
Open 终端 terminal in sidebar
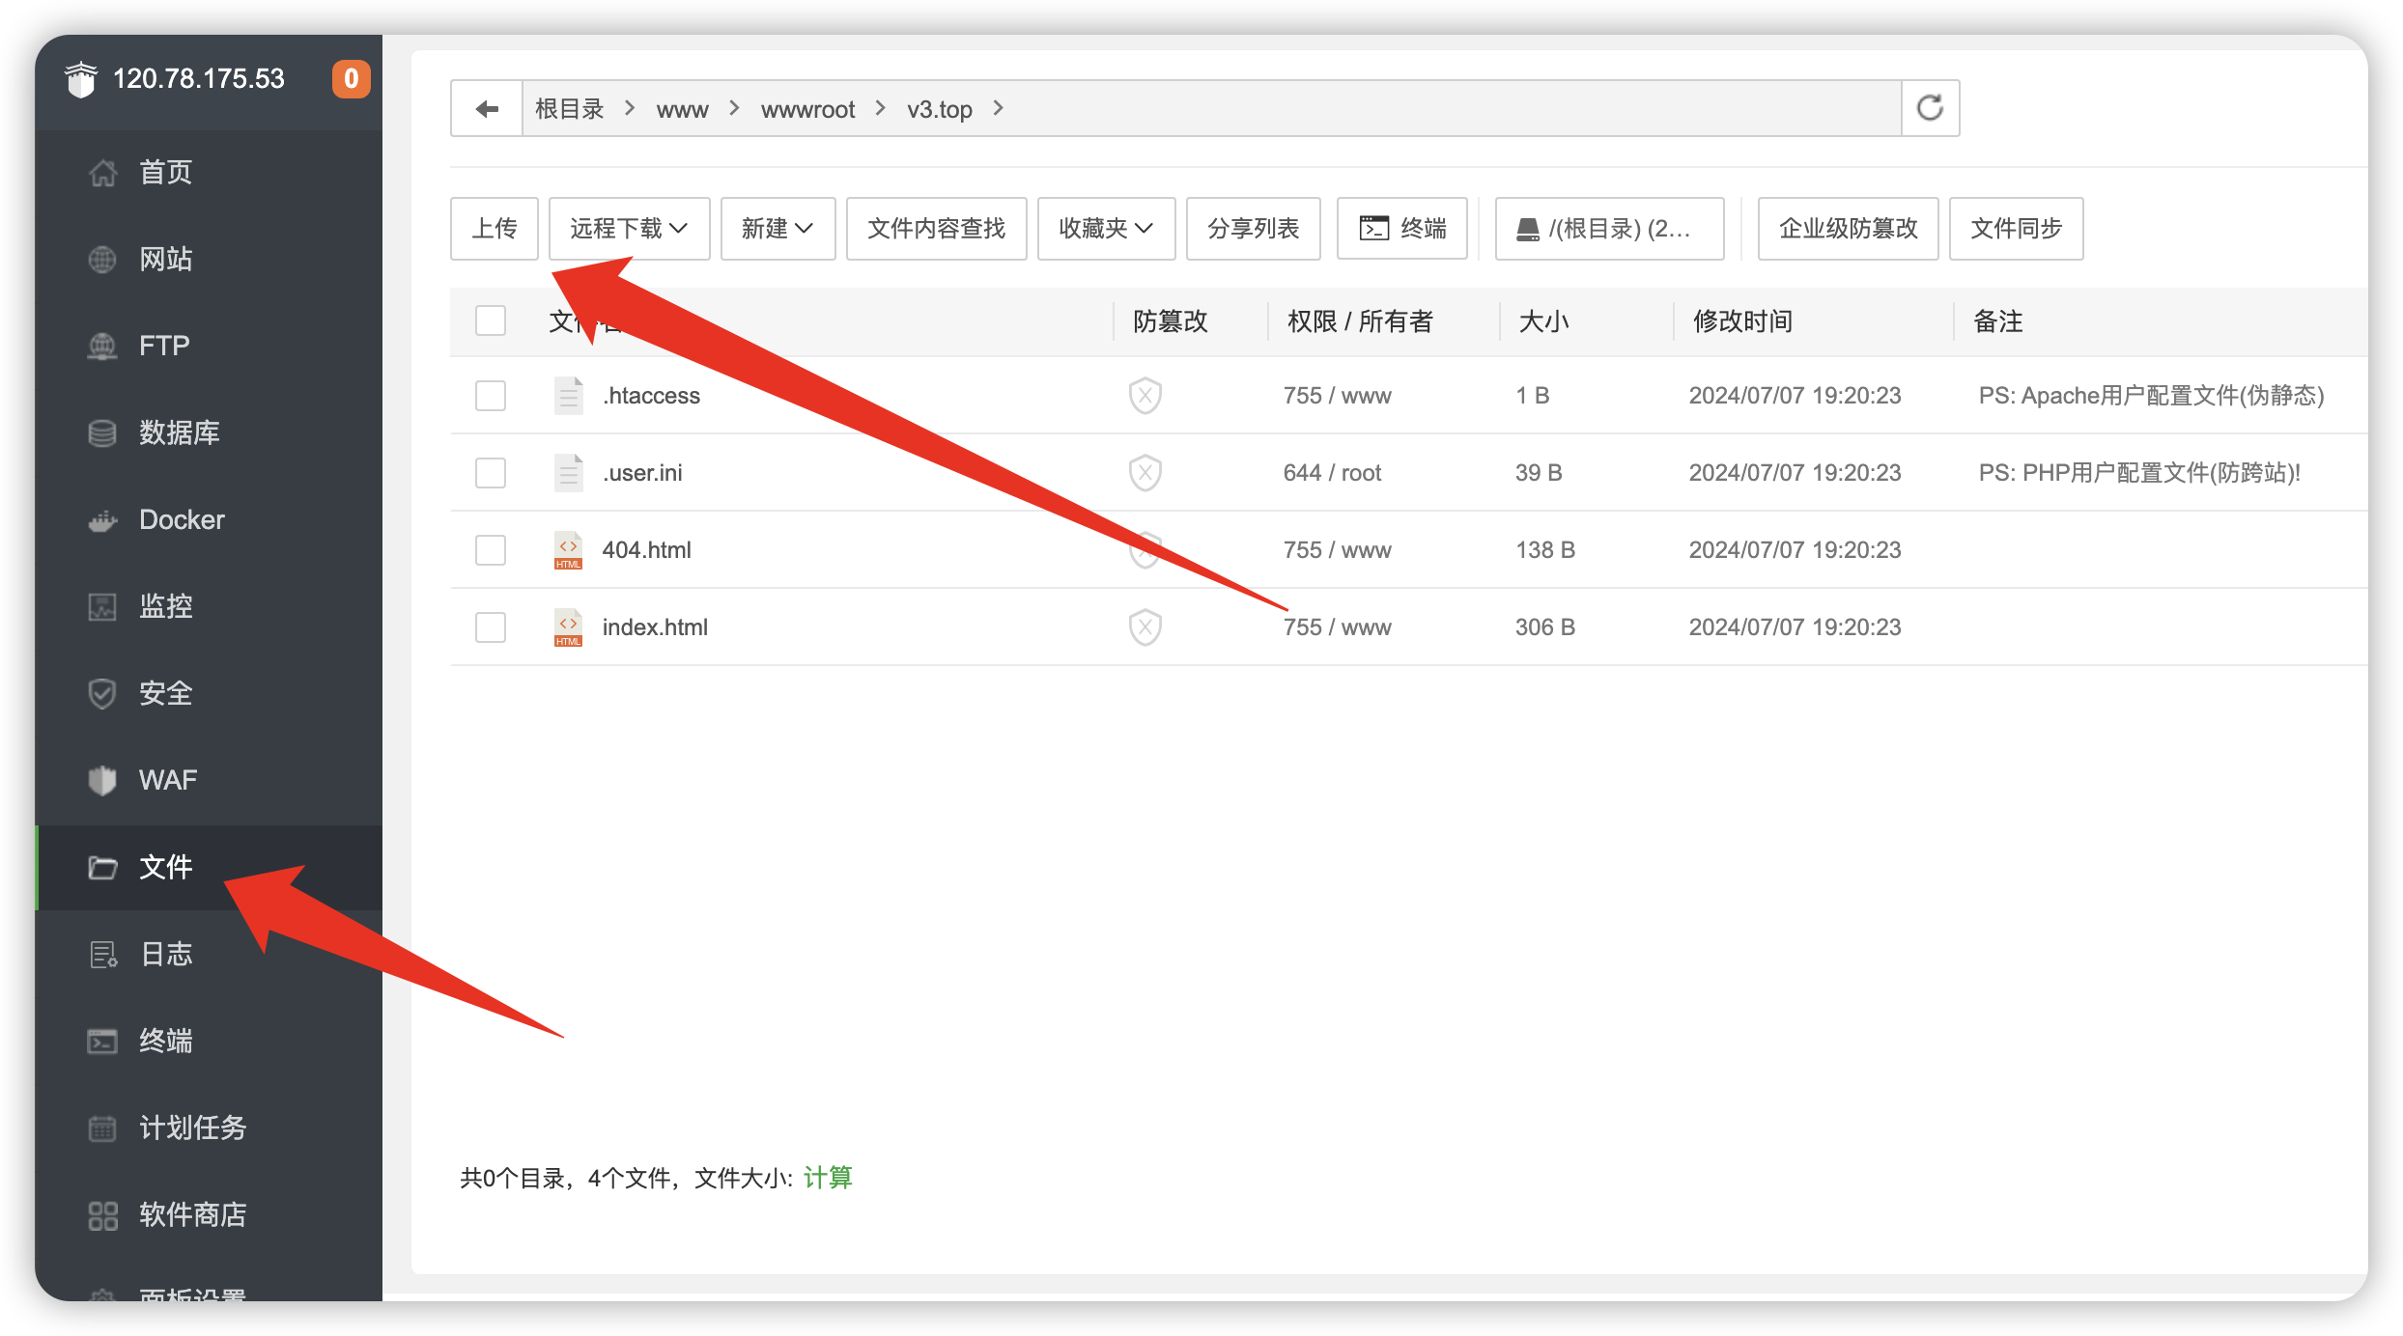tap(209, 1042)
